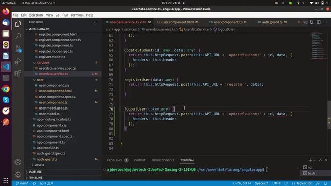Open the Manage gear icon
Screen dimensions: 331x186
(x=18, y=174)
